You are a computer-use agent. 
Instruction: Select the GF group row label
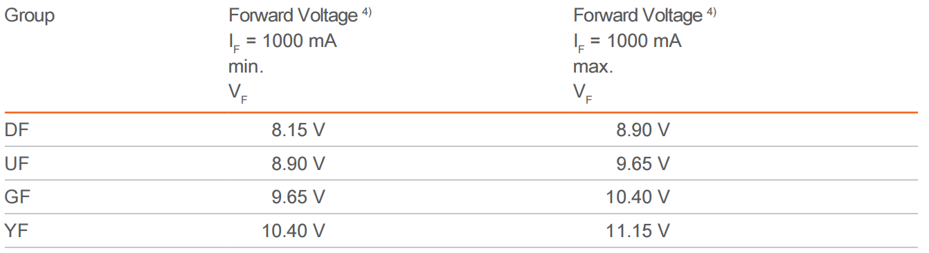(17, 197)
